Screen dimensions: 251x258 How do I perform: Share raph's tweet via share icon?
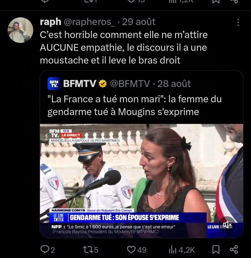tap(234, 250)
